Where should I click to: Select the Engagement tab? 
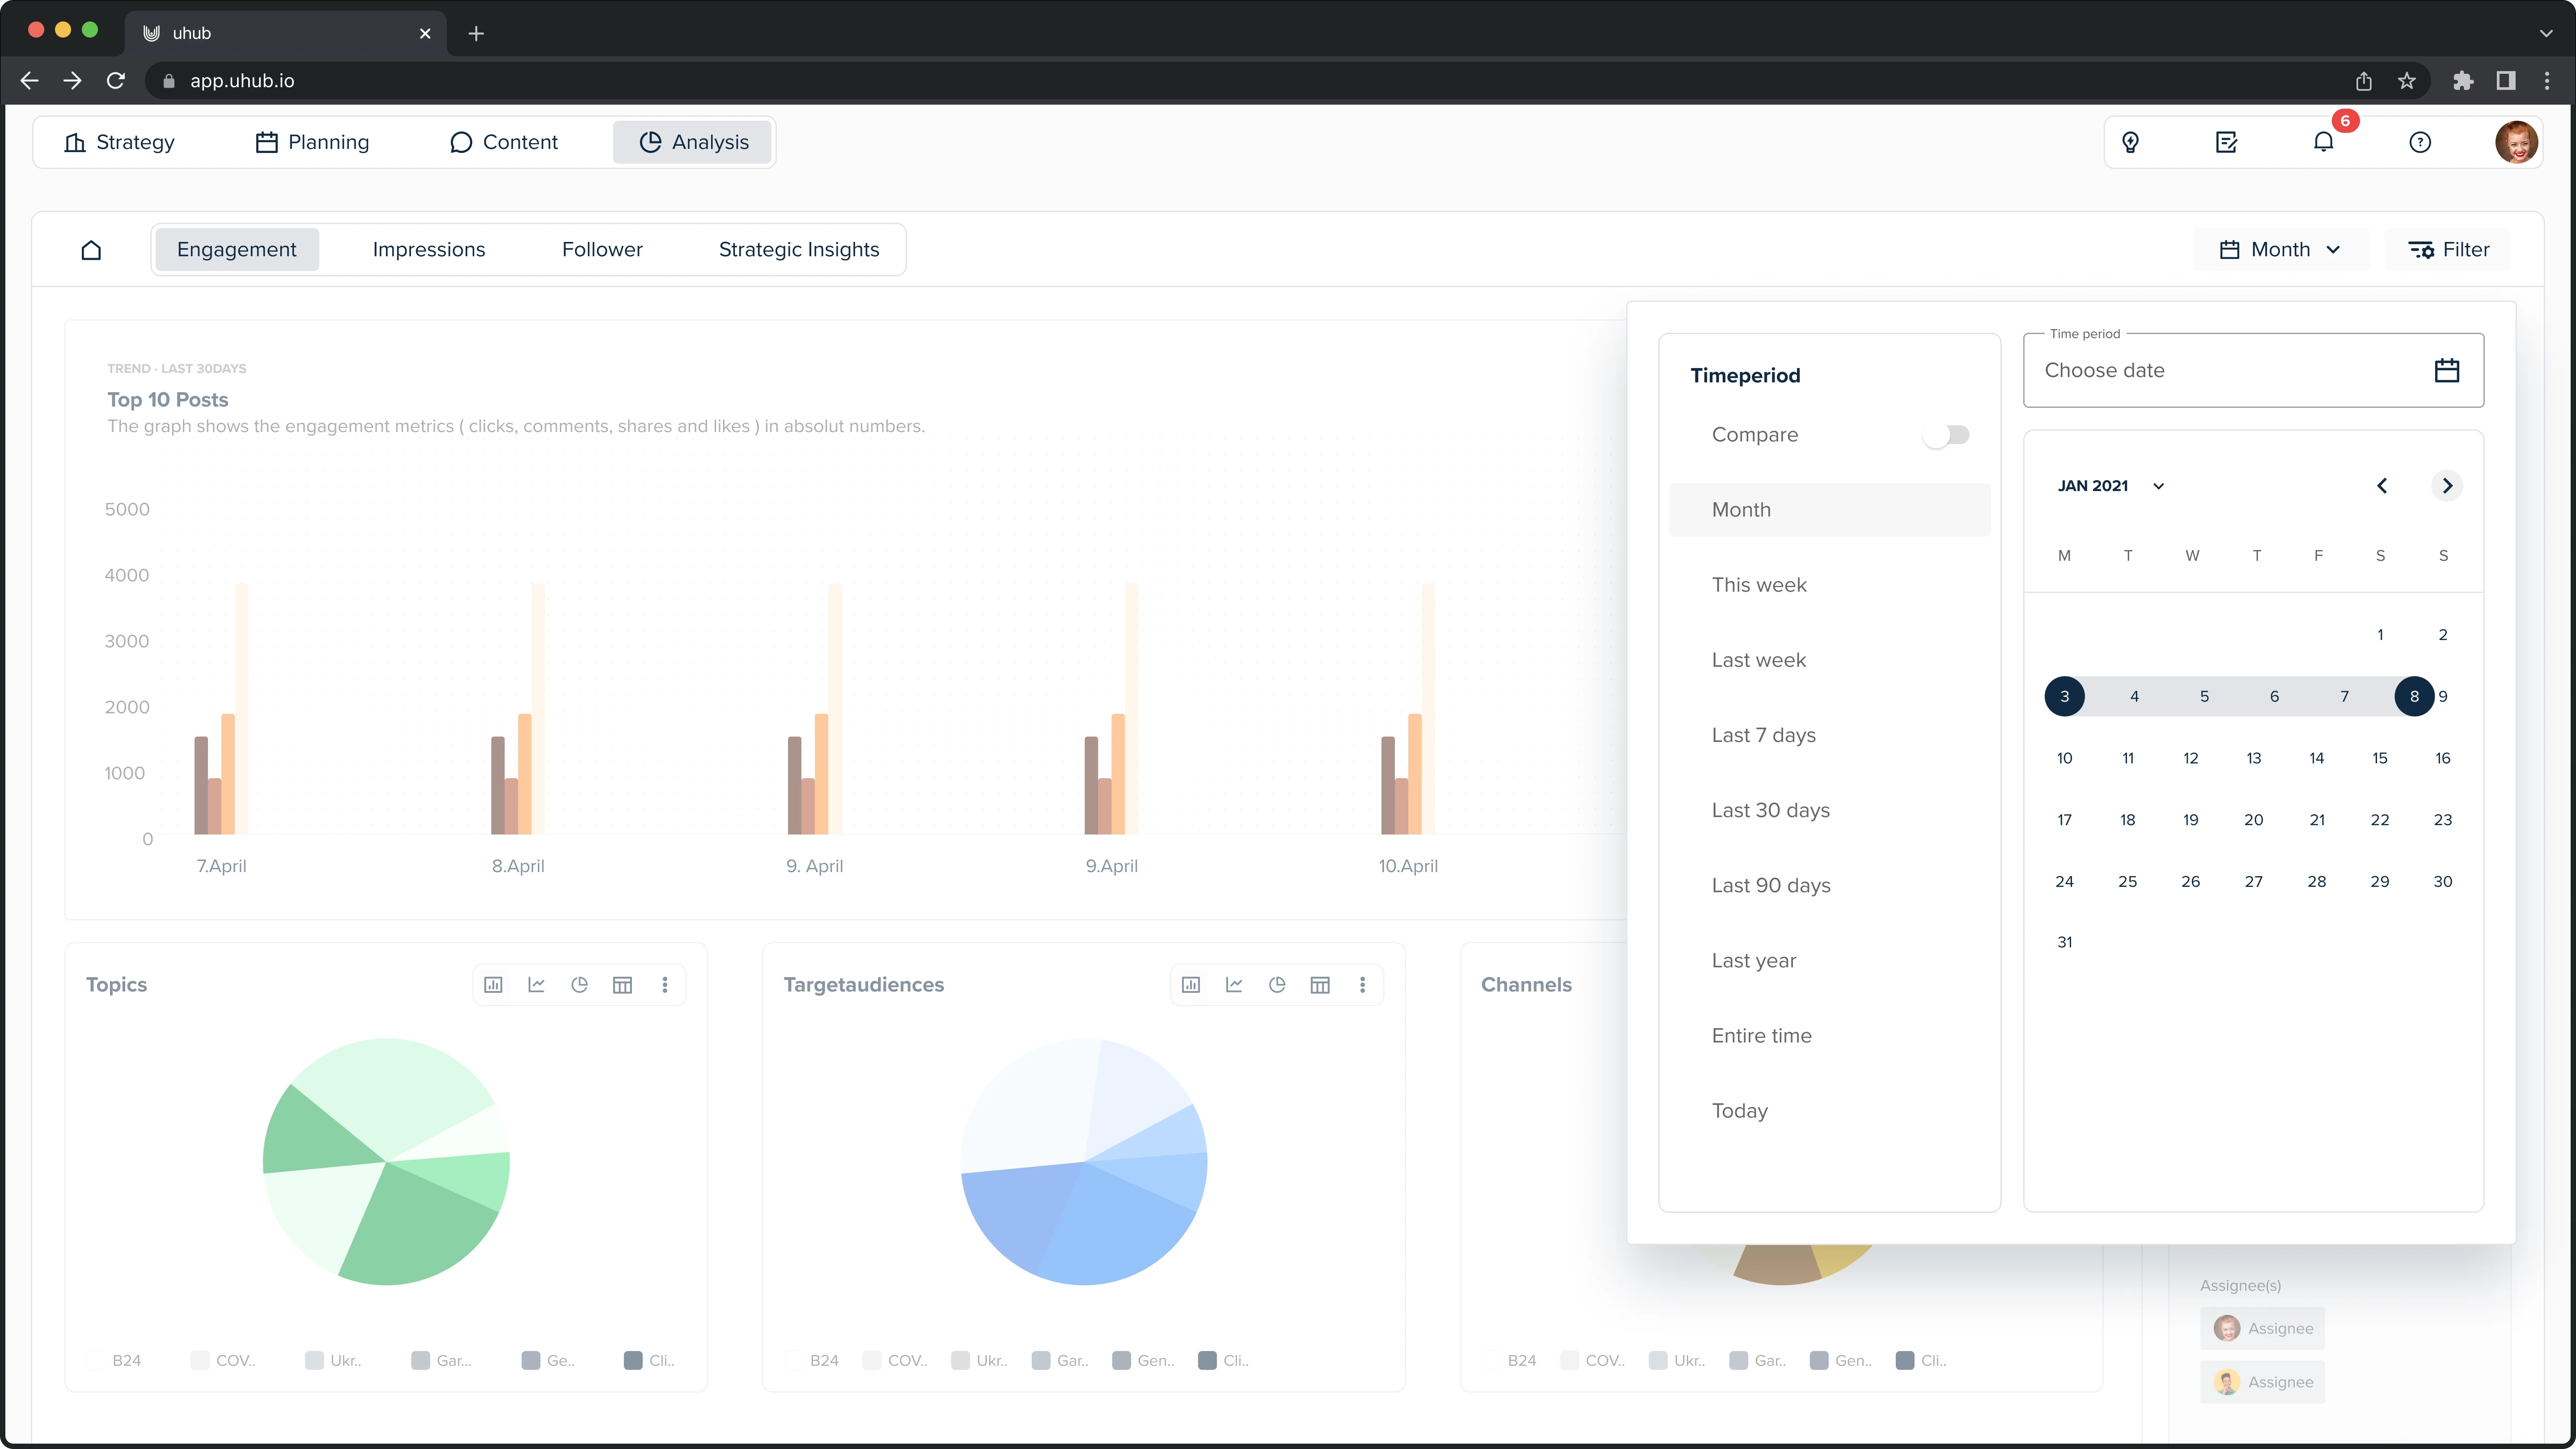pyautogui.click(x=237, y=250)
